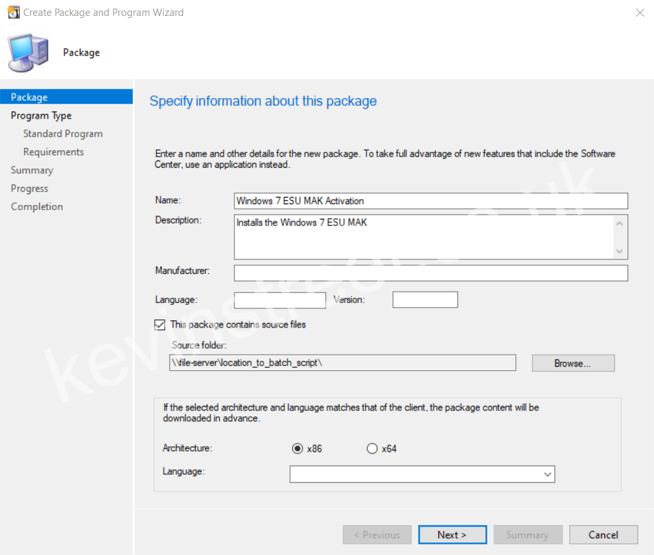Viewport: 654px width, 555px height.
Task: Click the Cancel button
Action: [603, 534]
